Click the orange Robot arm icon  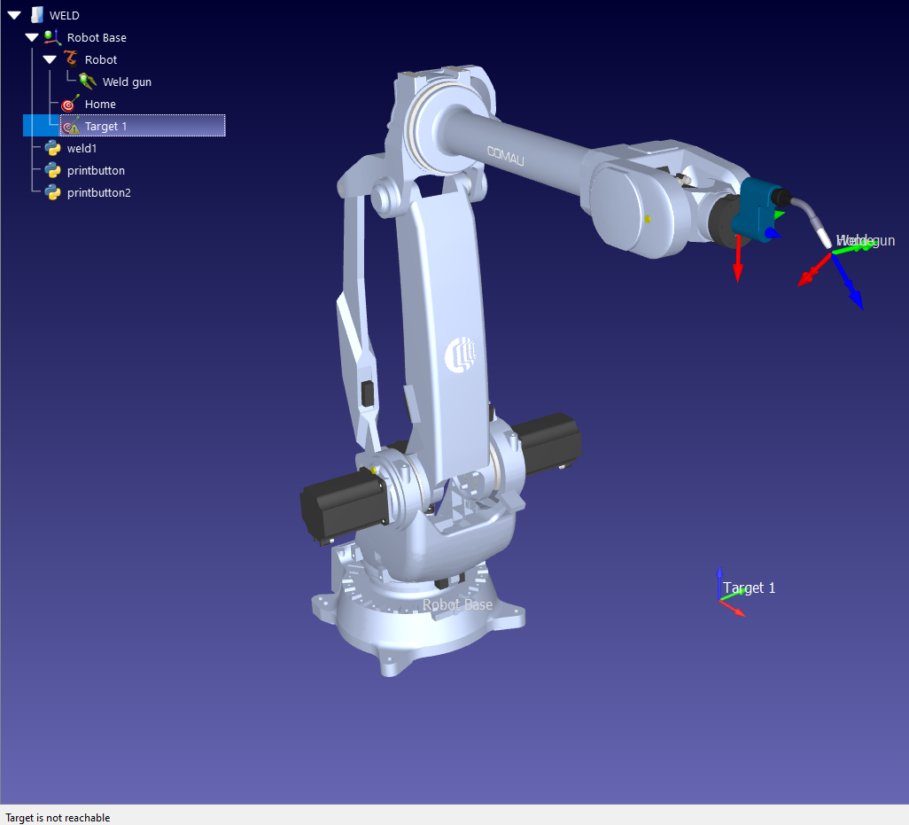click(x=71, y=59)
